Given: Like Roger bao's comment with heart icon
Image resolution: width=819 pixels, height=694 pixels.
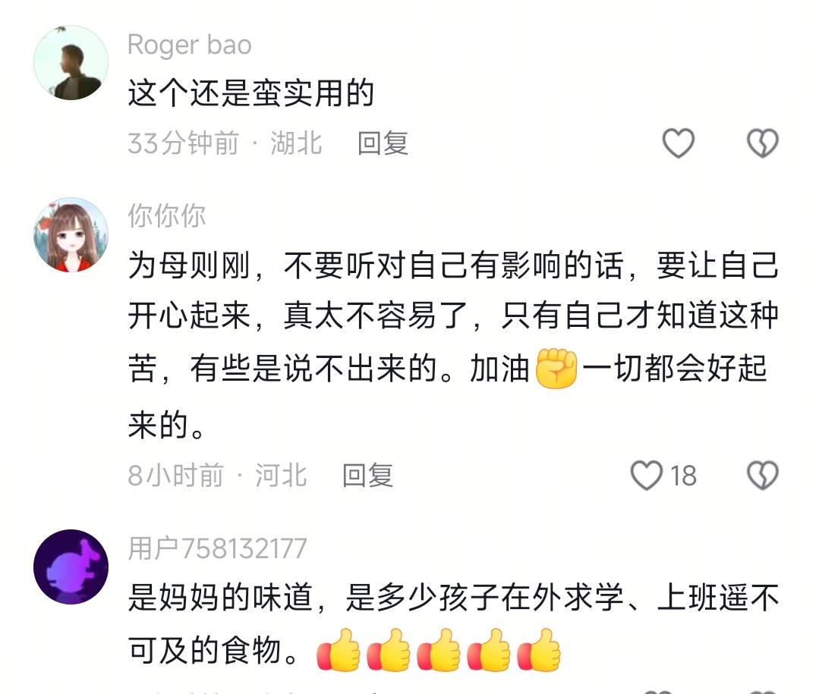Looking at the screenshot, I should (x=678, y=143).
